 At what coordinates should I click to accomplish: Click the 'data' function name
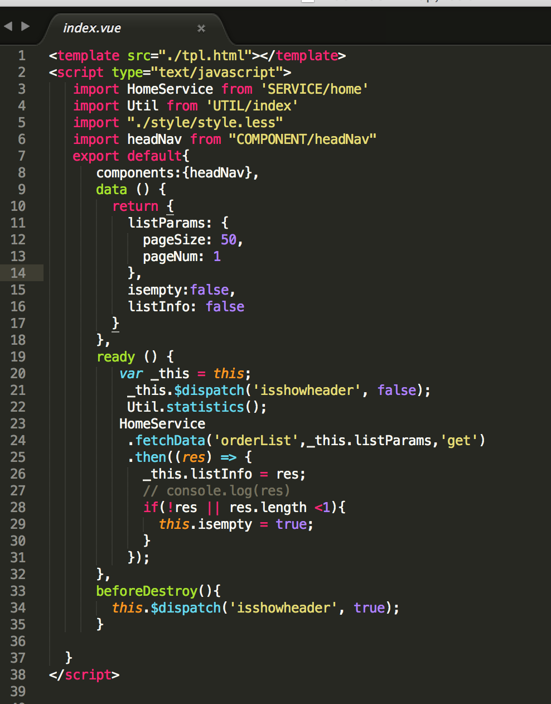tap(112, 189)
